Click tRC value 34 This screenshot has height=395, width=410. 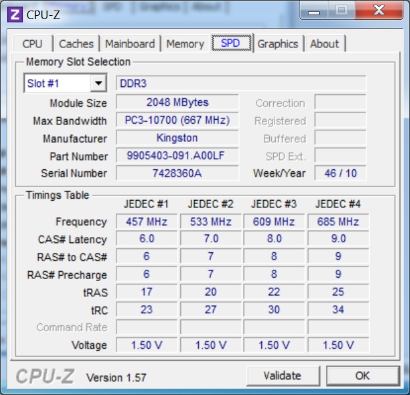[338, 309]
